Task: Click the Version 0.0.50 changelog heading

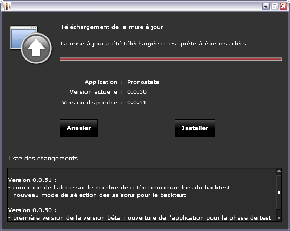Action: (32, 210)
